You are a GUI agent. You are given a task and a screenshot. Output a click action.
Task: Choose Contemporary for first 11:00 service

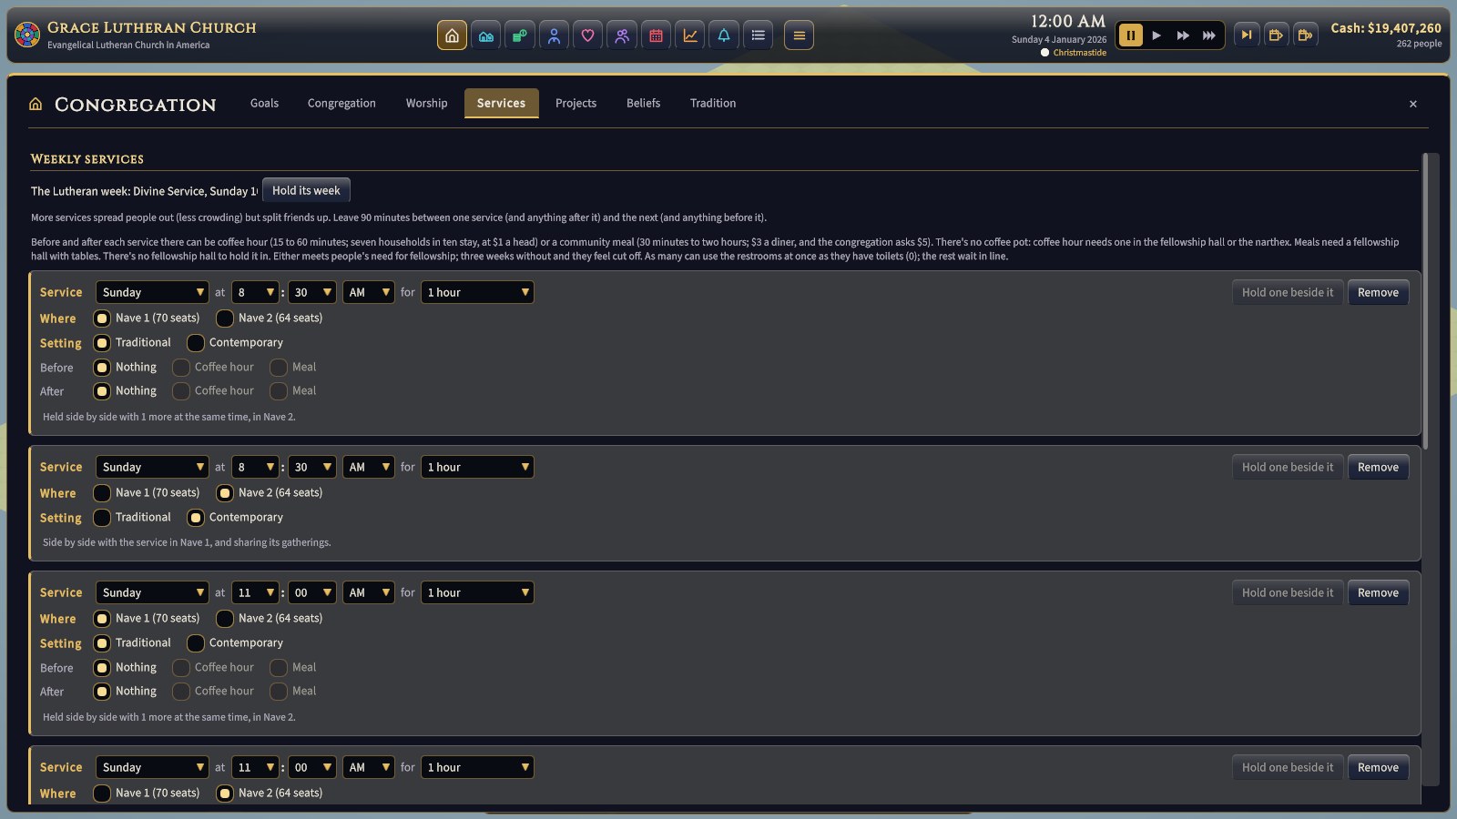(236, 643)
